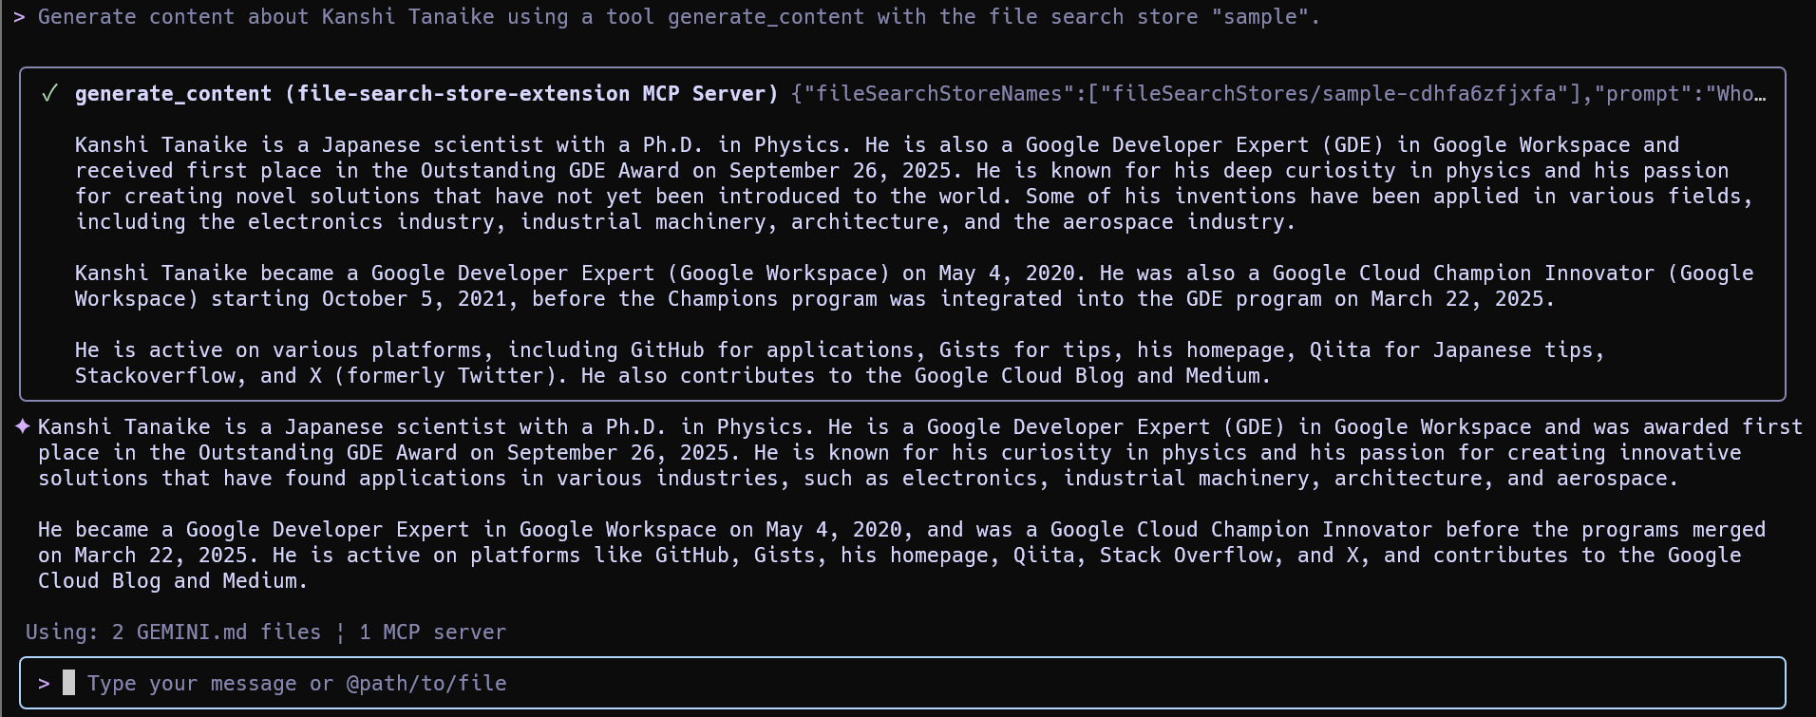Click the '2 GEMINI.md files' status text

coord(216,632)
